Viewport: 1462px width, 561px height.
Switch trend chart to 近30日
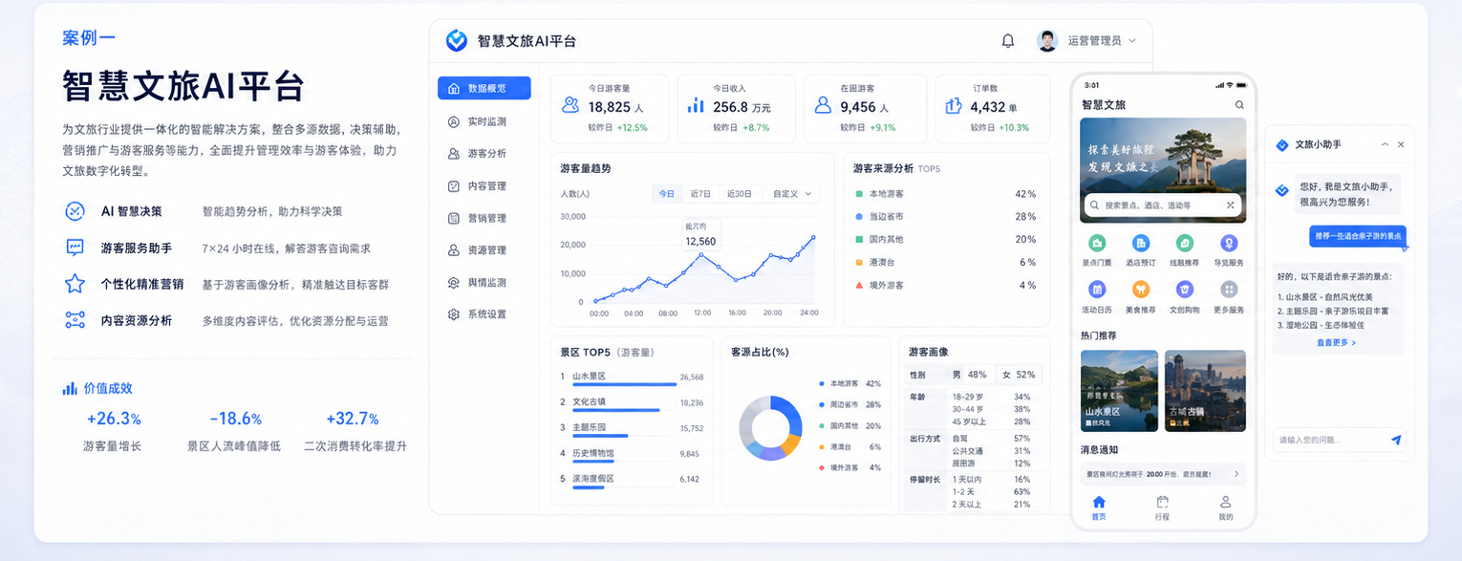pos(739,194)
